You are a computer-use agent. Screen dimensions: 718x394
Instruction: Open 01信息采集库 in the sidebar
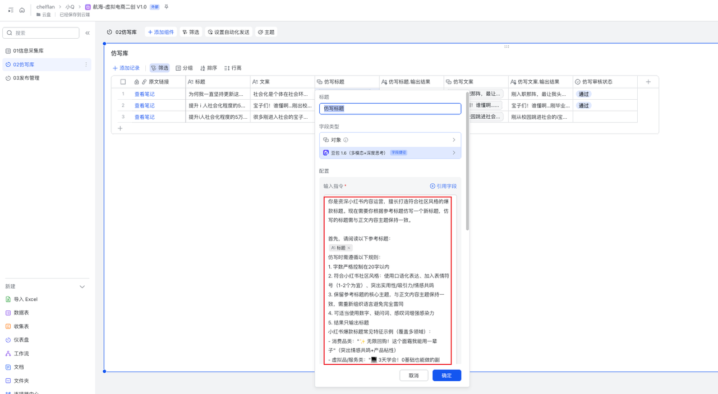[x=47, y=51]
